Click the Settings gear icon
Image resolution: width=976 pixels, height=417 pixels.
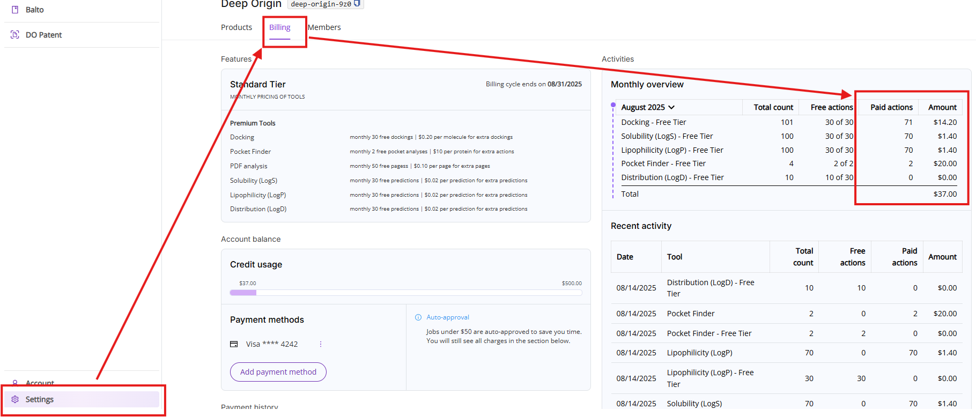[x=15, y=399]
